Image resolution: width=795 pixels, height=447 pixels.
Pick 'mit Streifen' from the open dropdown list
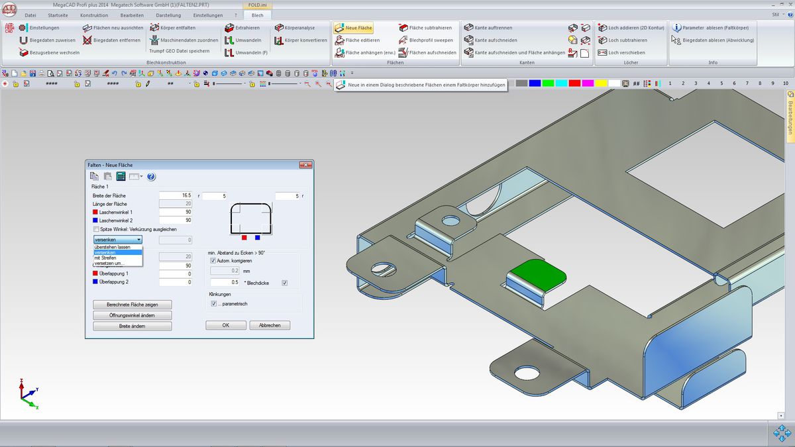[106, 258]
